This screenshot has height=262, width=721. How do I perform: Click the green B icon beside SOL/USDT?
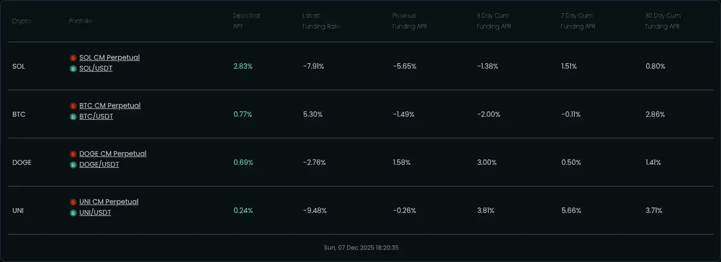tap(73, 68)
